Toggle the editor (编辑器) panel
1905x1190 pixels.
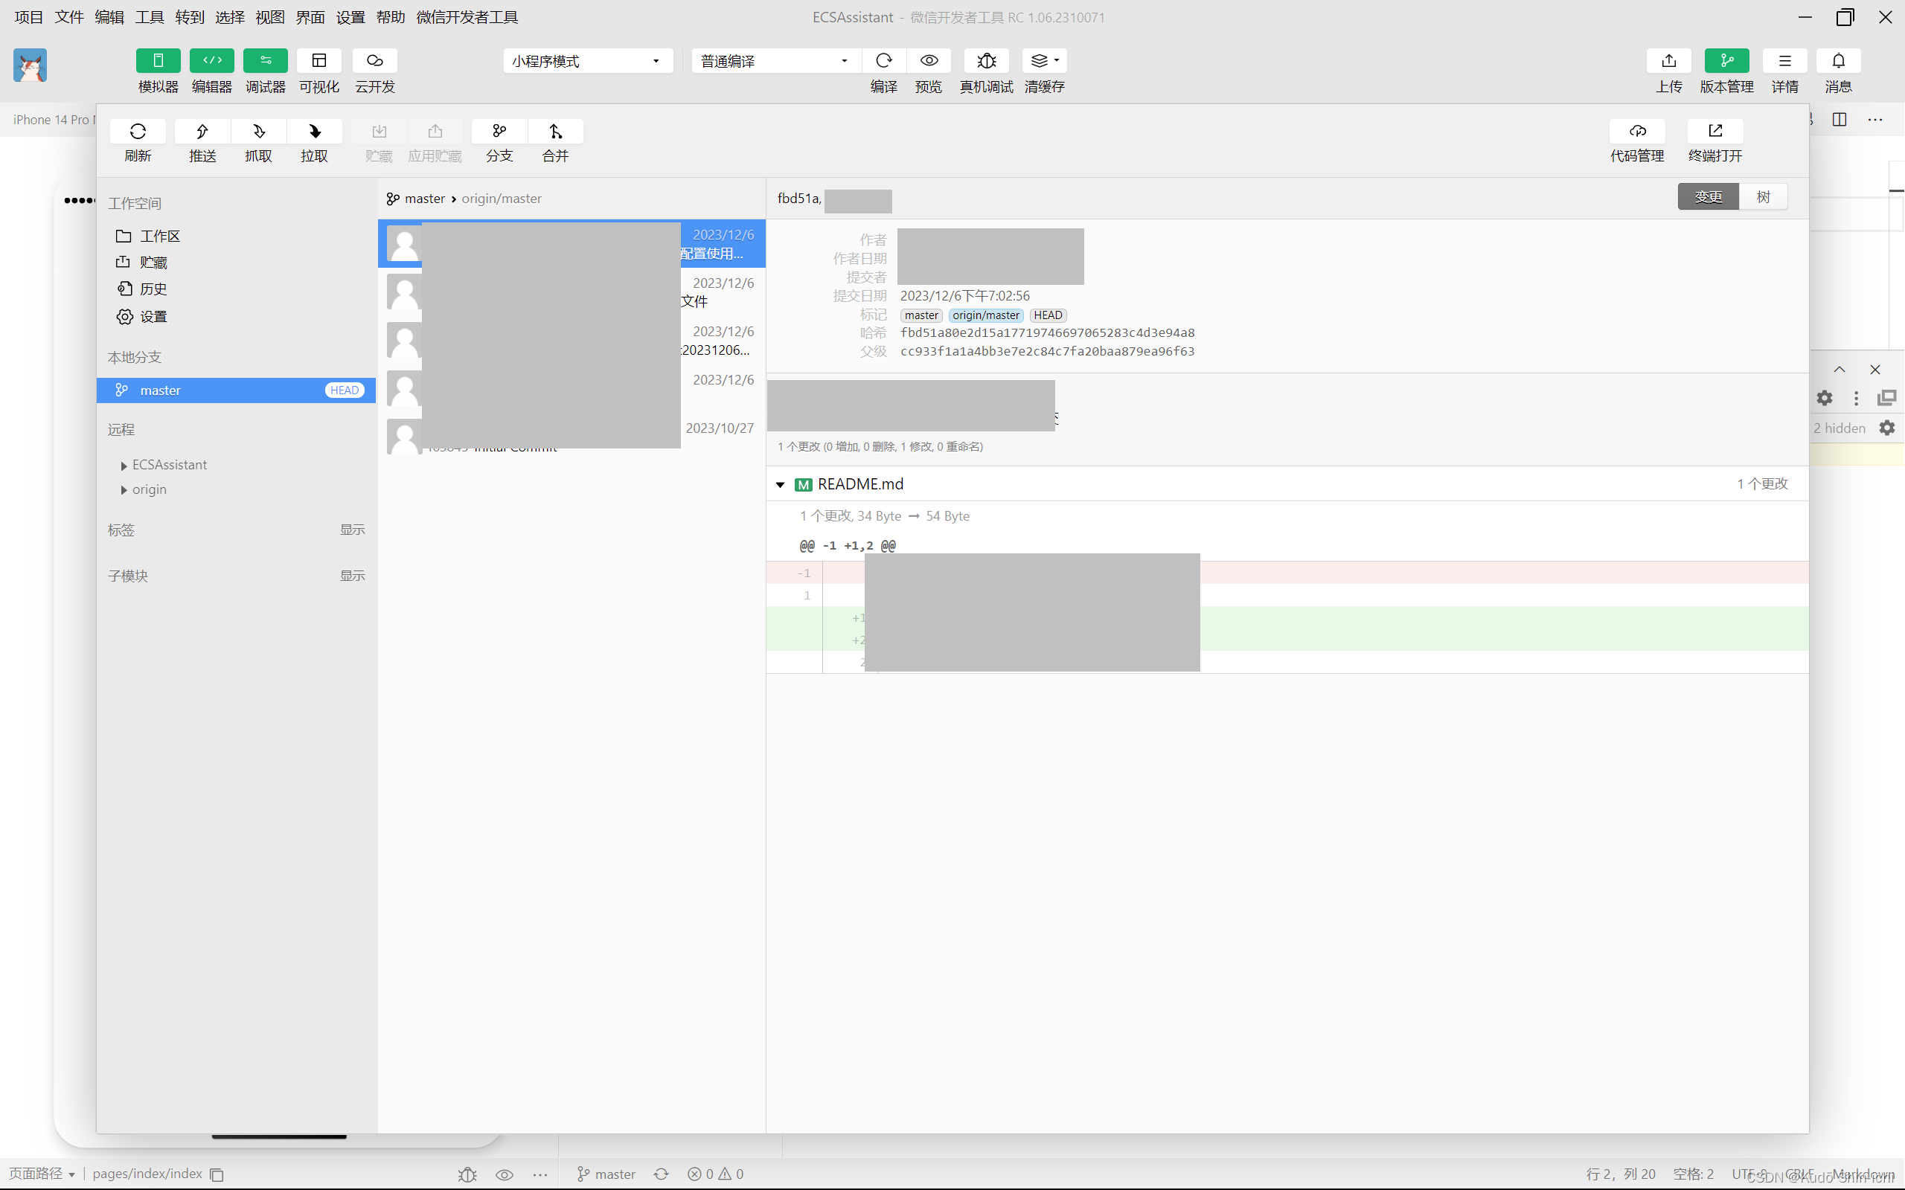click(212, 60)
